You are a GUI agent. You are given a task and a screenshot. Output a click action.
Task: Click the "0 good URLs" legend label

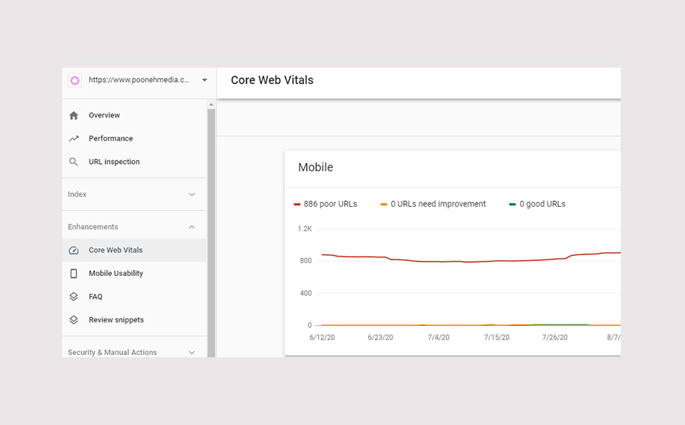point(542,204)
